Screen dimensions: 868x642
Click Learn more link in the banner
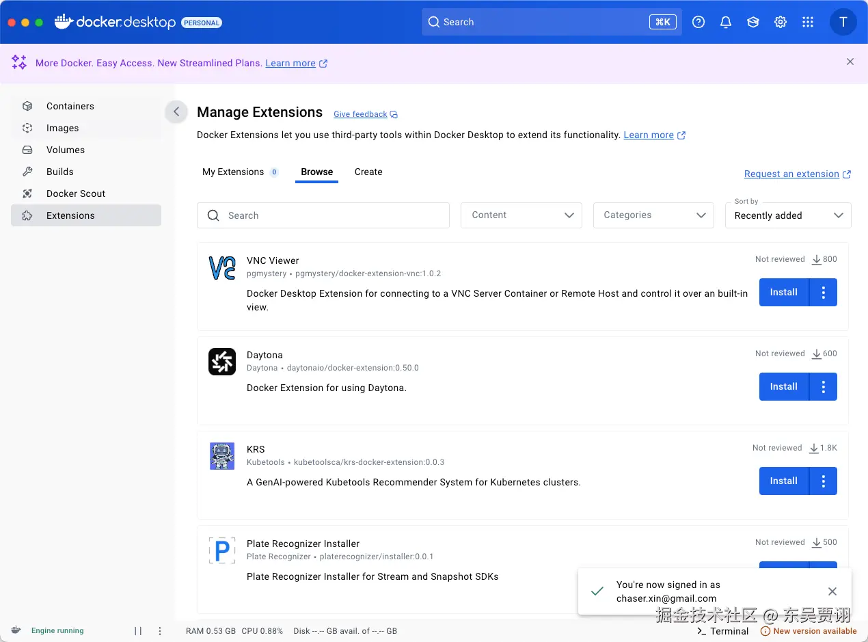[x=297, y=63]
